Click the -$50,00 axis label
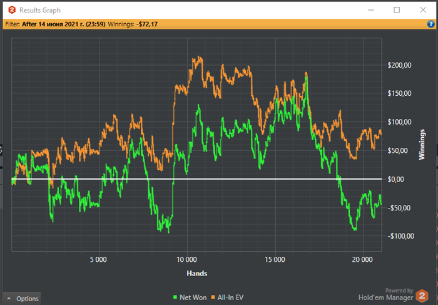Viewport: 438px width, 305px height. (400, 208)
